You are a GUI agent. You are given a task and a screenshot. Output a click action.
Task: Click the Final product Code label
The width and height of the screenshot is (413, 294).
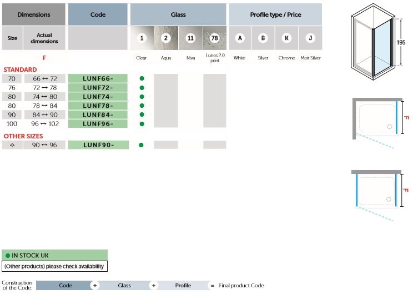point(241,285)
